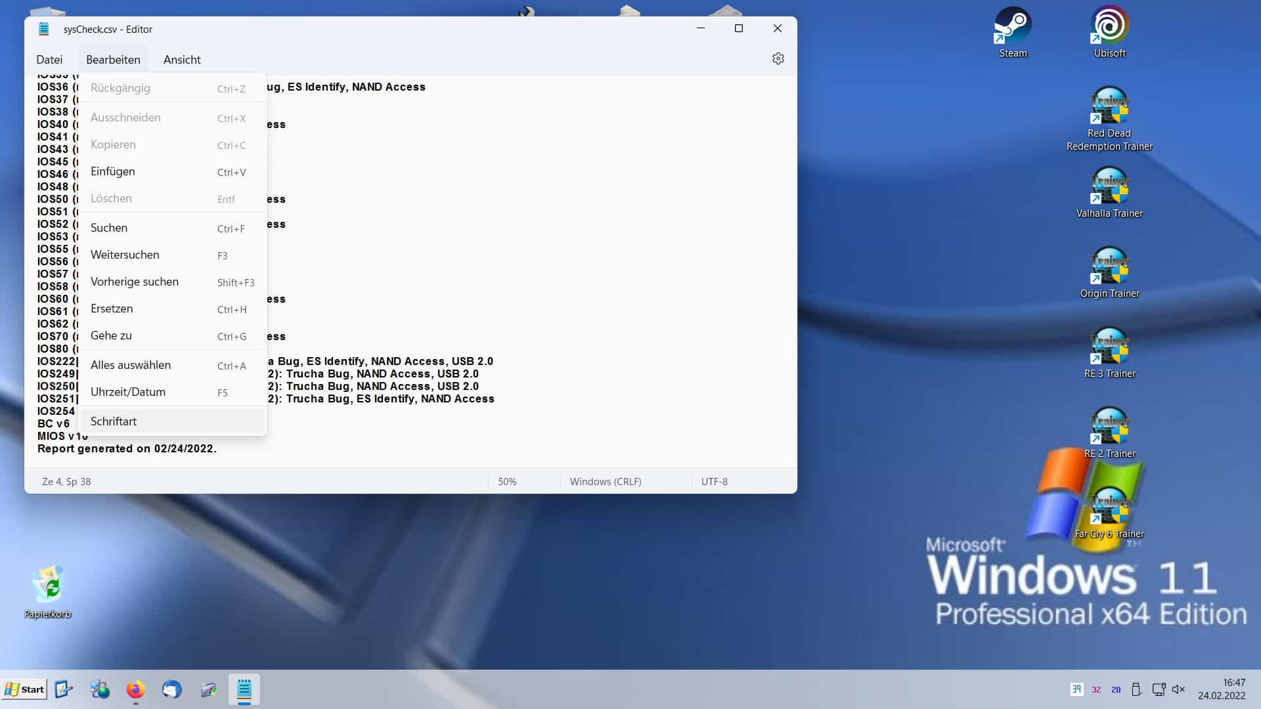Image resolution: width=1261 pixels, height=709 pixels.
Task: Click UTF-8 encoding in the status bar
Action: click(715, 482)
